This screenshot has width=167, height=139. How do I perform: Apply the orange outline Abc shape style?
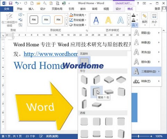click(58, 20)
